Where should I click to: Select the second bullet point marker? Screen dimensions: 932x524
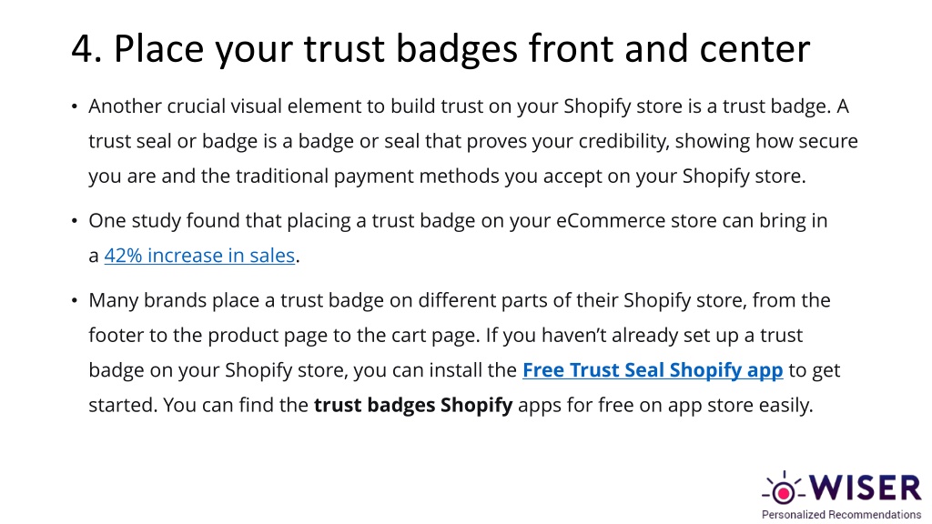75,222
